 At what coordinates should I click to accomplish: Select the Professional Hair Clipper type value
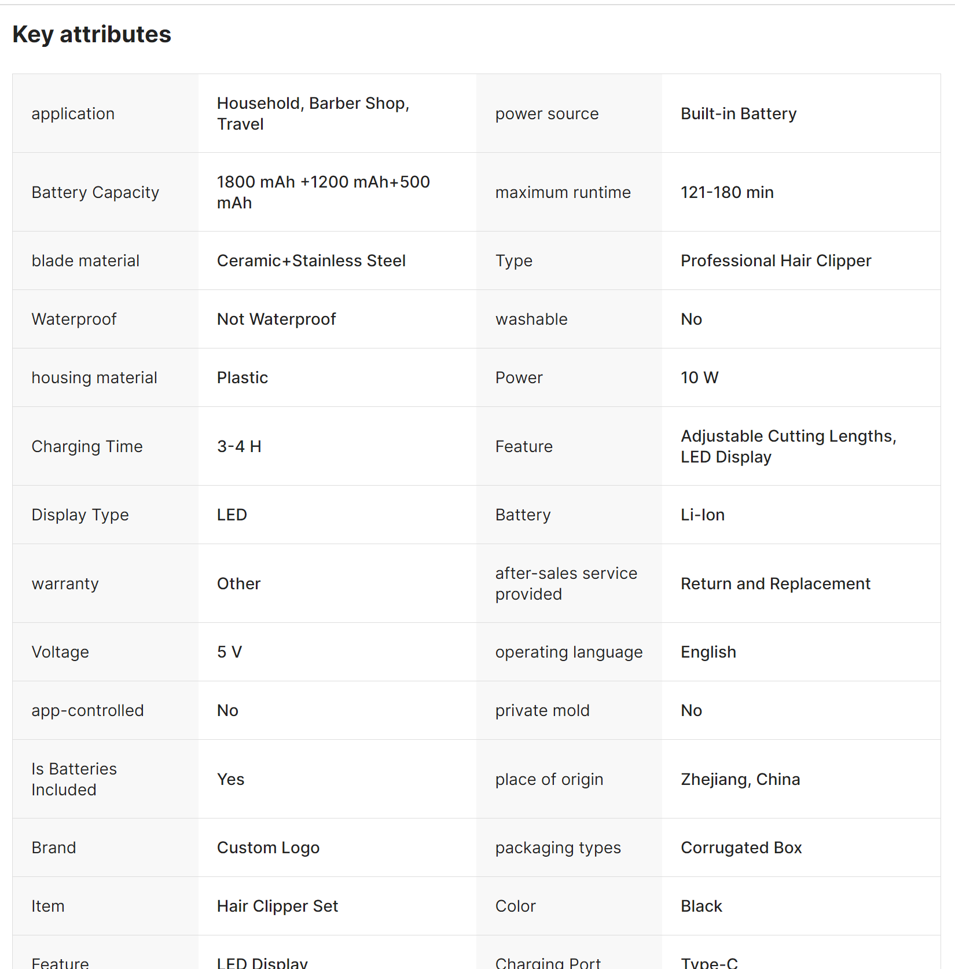(x=775, y=260)
